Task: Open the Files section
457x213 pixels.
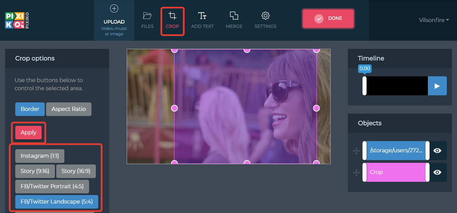Action: click(x=147, y=20)
